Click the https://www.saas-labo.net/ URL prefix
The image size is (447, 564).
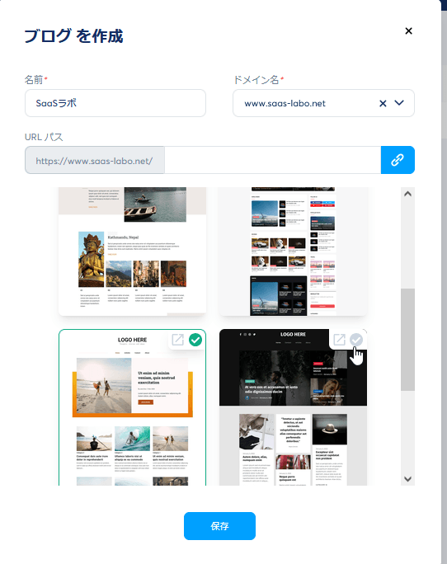coord(95,161)
